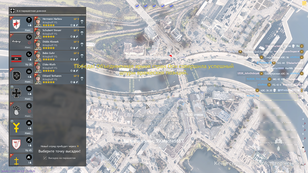
Task: Click "Ур 26" level label on 244 squad
Action: coord(28,64)
